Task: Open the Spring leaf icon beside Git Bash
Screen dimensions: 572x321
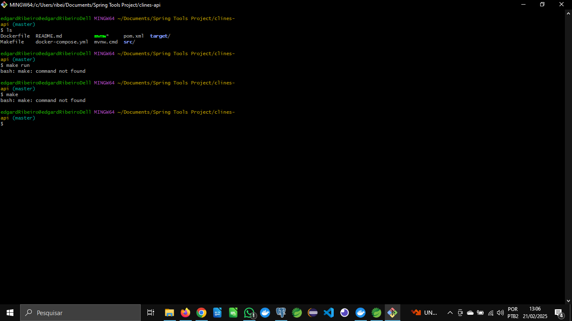Action: click(376, 313)
